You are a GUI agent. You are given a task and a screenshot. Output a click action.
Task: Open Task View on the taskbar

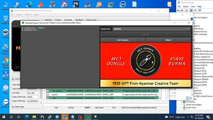(x=19, y=117)
